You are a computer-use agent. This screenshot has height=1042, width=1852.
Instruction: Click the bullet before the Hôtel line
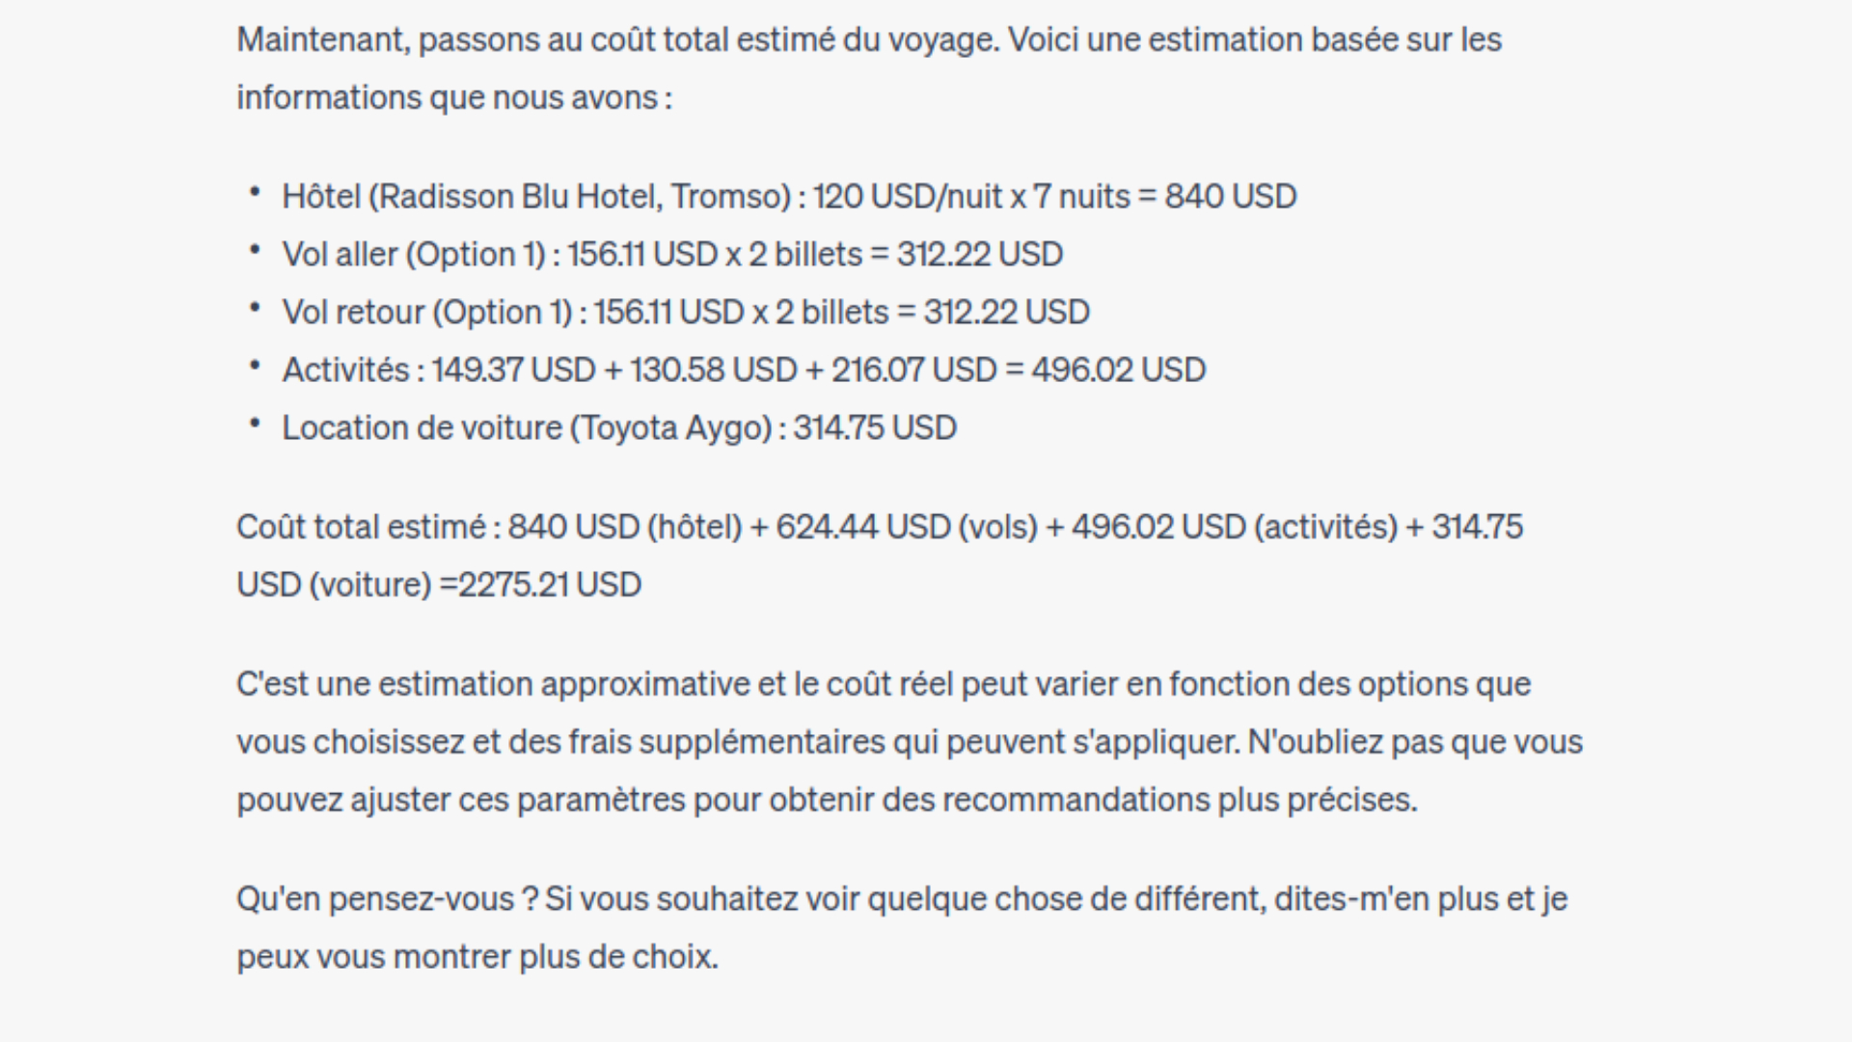255,193
